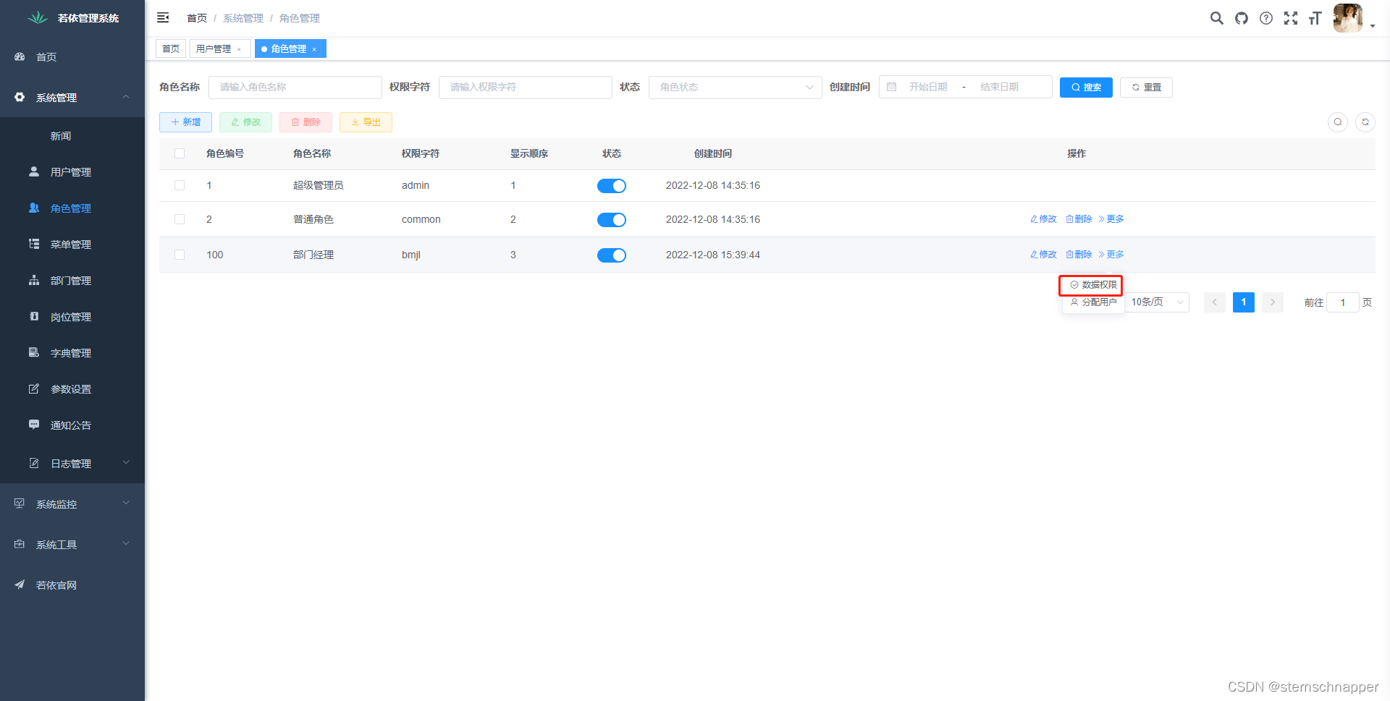Click the 前往 page number input field
This screenshot has height=701, width=1390.
[x=1343, y=302]
